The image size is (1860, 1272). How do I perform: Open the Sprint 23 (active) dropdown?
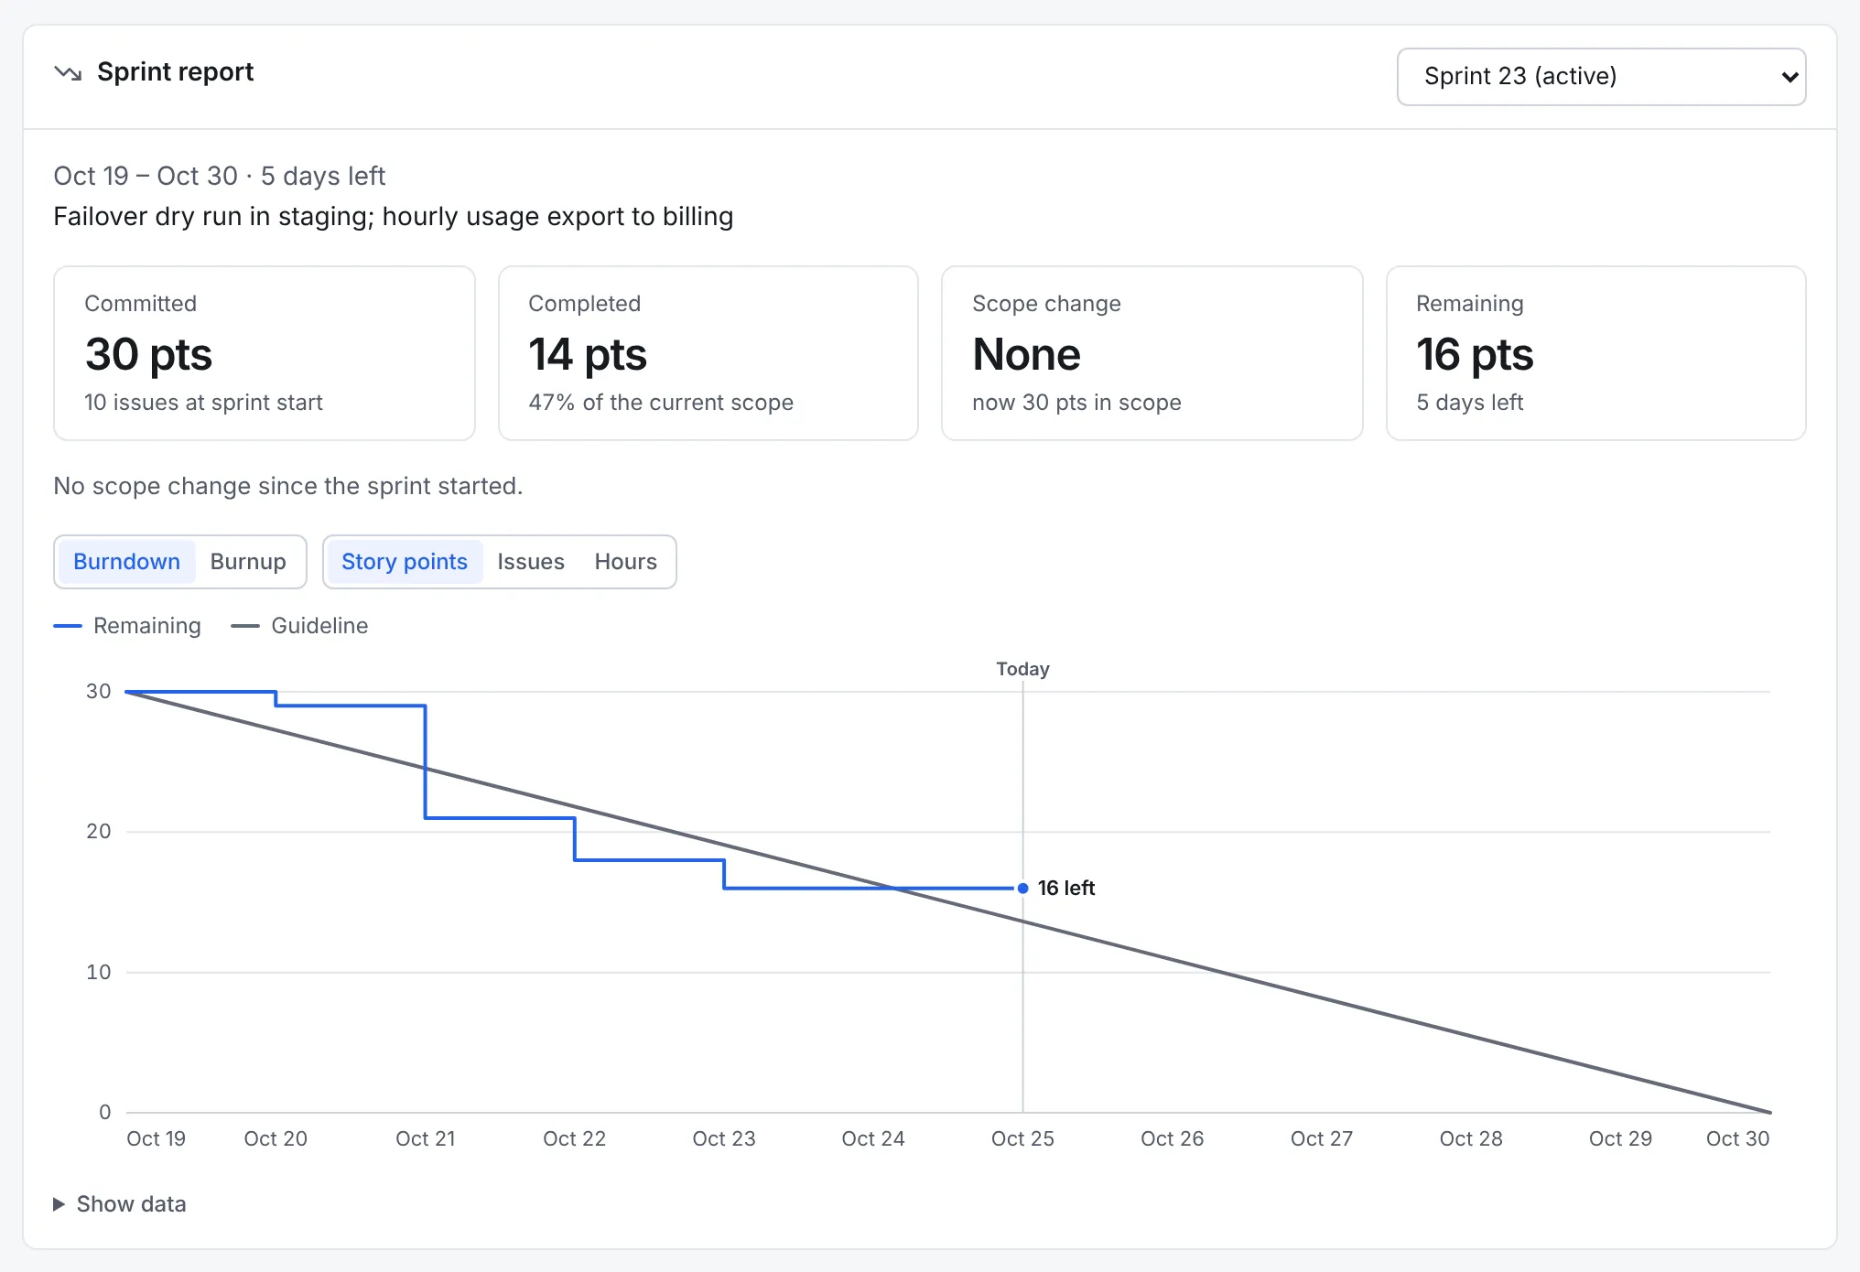tap(1601, 77)
